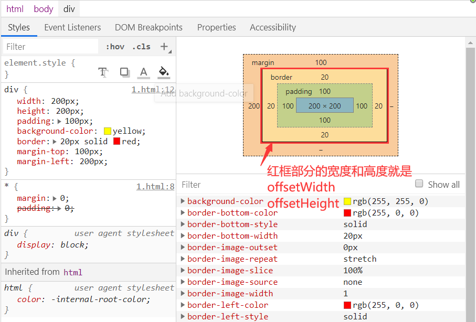The image size is (476, 322).
Task: Switch to the Event Listeners tab
Action: [x=72, y=27]
